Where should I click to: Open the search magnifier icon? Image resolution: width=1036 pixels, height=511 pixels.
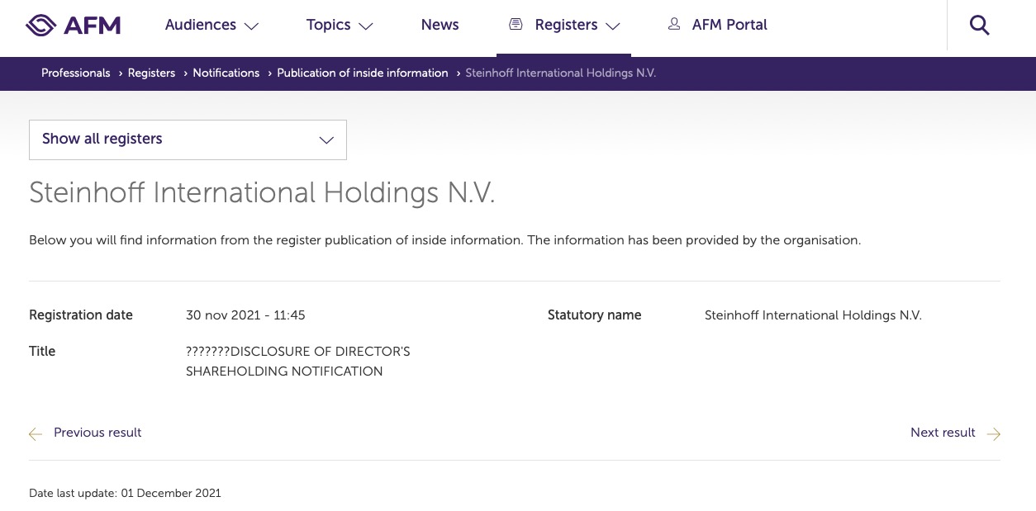979,26
